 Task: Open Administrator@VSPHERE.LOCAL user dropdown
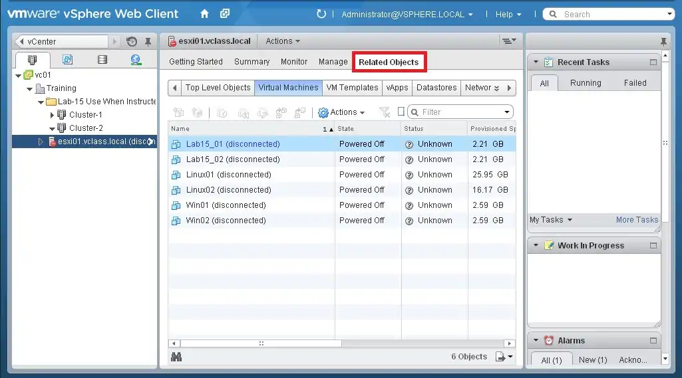(x=407, y=14)
